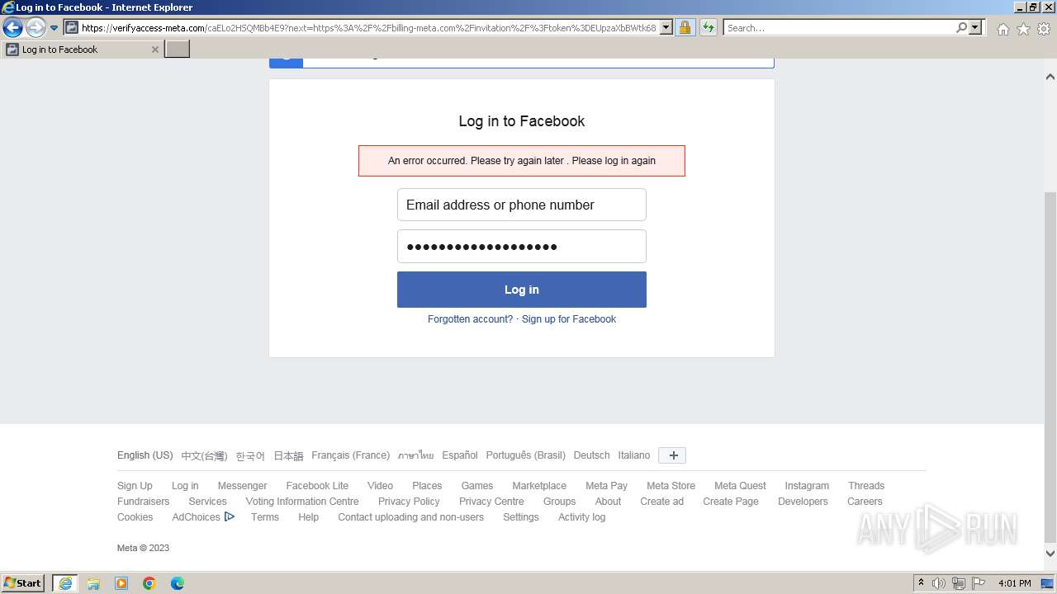Click the page scrollbar up arrow
Viewport: 1057px width, 594px height.
1050,77
